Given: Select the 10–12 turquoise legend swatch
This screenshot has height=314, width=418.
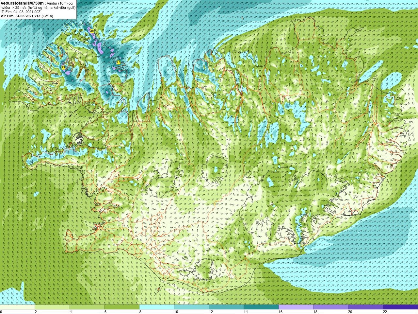Looking at the screenshot, I should coord(191,307).
